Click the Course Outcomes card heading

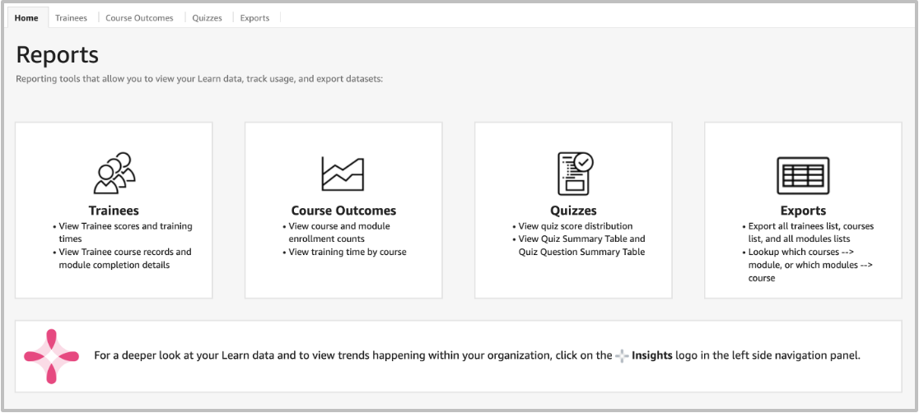(343, 211)
